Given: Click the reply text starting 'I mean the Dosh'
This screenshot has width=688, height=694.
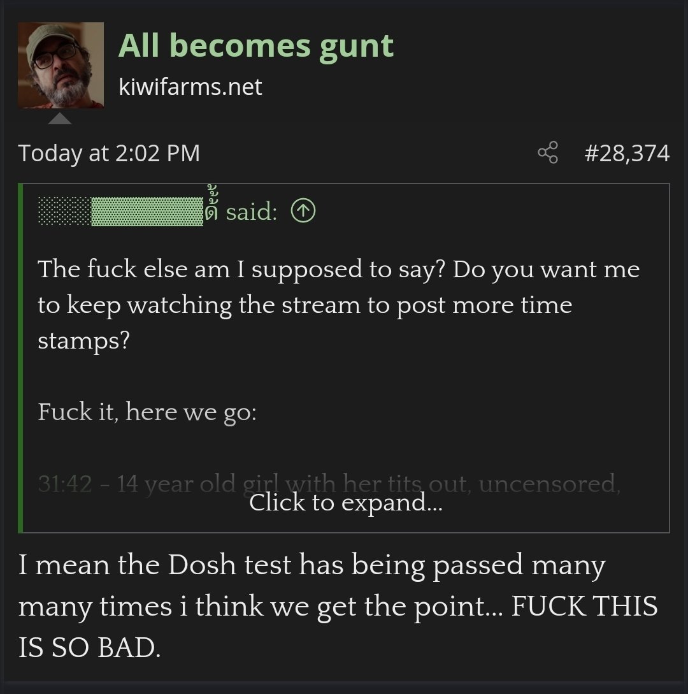Looking at the screenshot, I should pyautogui.click(x=312, y=565).
